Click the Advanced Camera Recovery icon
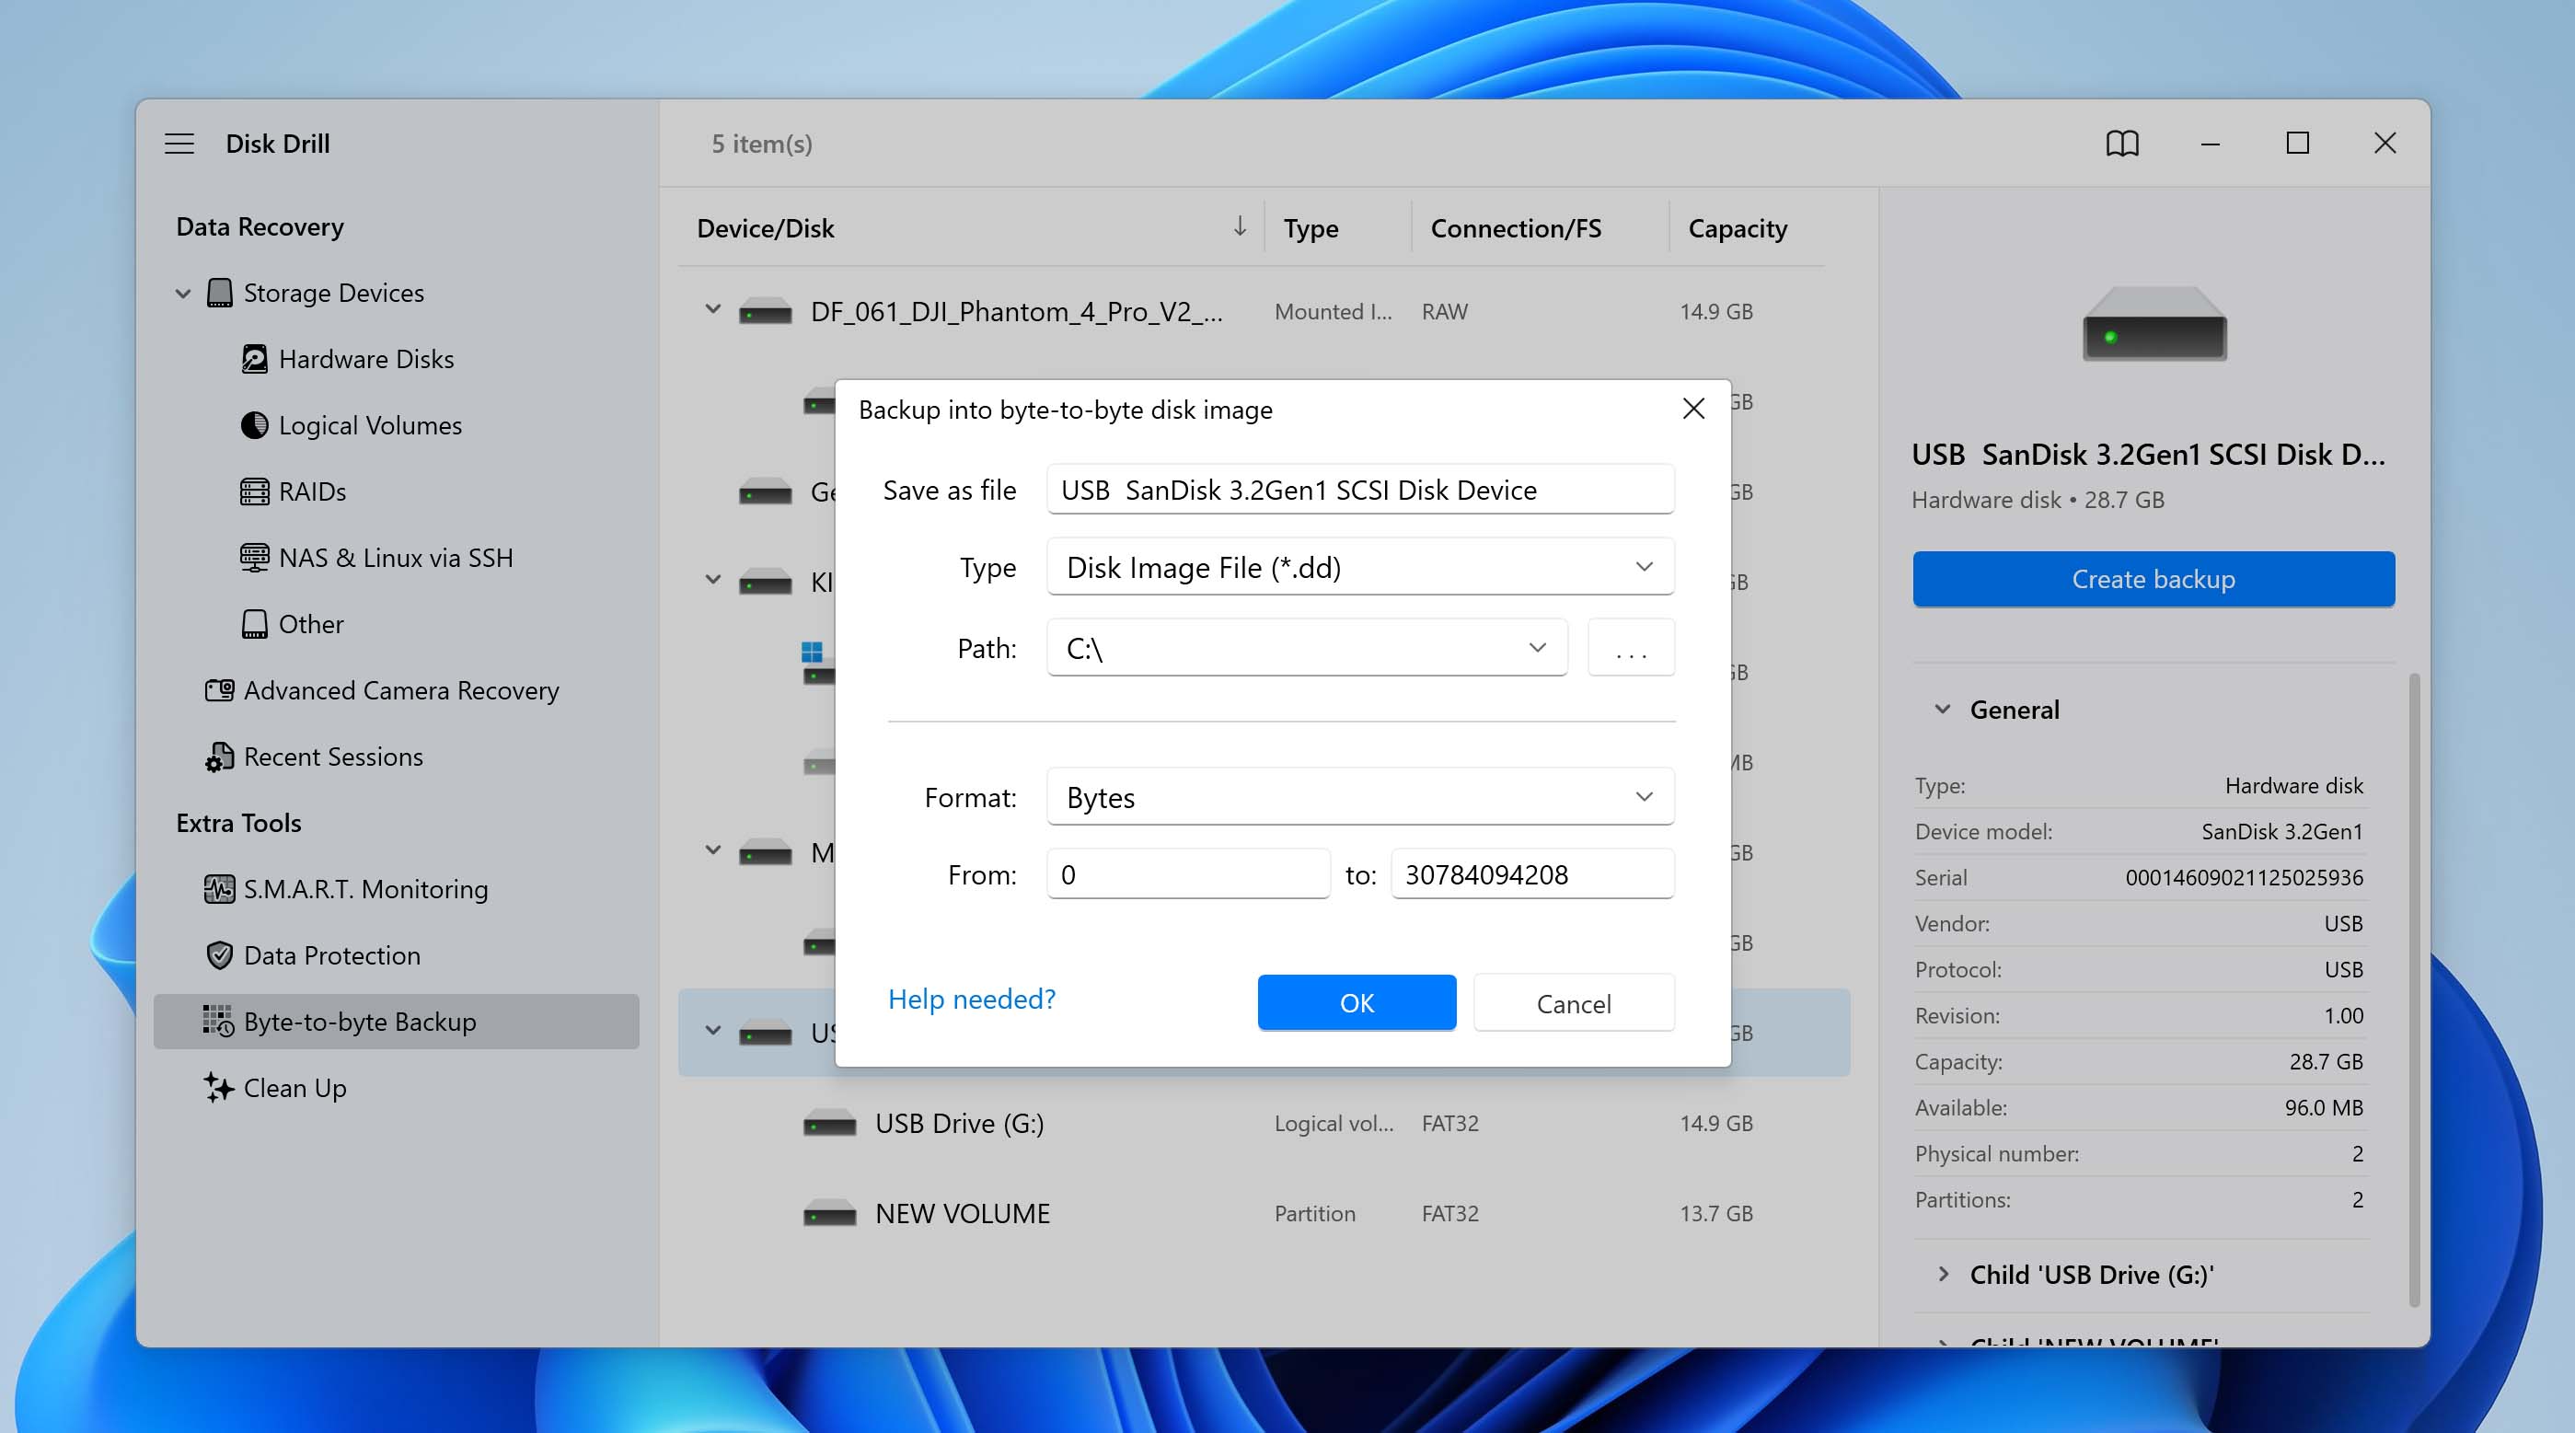 click(x=220, y=690)
